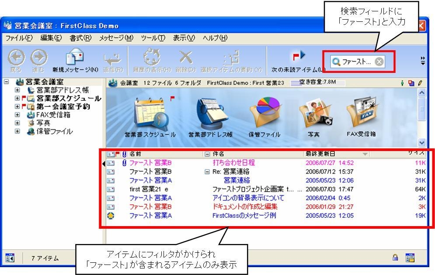Screen dimensions: 435x275
Task: Select 営業部アドレス帳 in the tree
Action: (x=63, y=90)
